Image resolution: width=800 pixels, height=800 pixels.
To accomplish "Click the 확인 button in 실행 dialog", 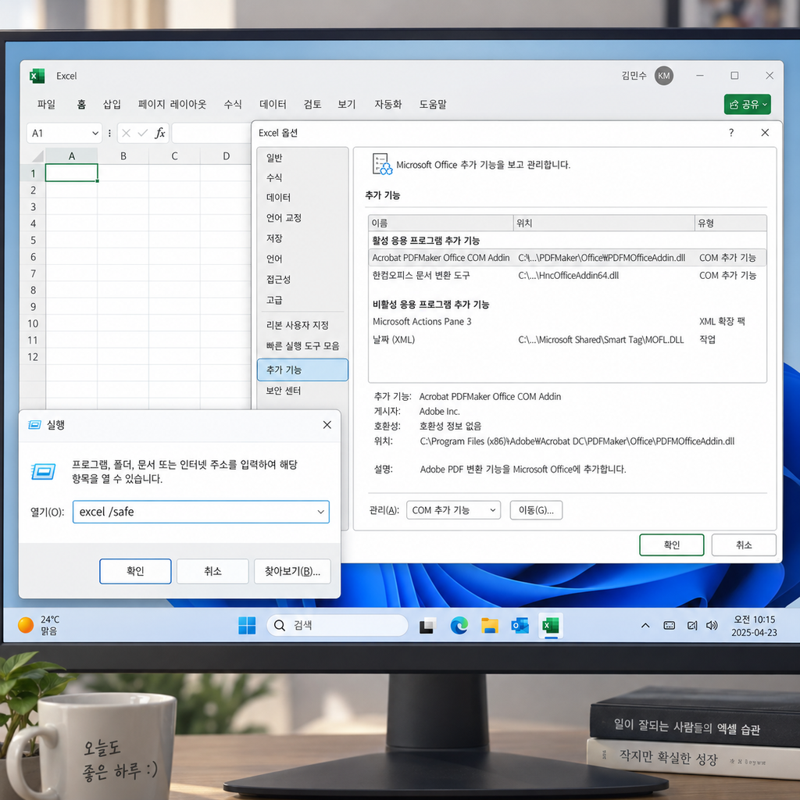I will coord(135,571).
